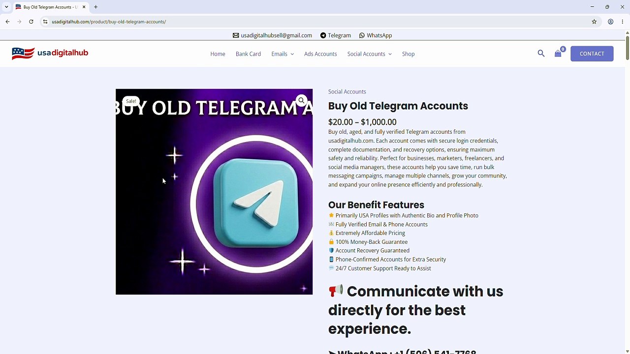Click the site search magnifier icon
This screenshot has width=630, height=354.
tap(541, 54)
